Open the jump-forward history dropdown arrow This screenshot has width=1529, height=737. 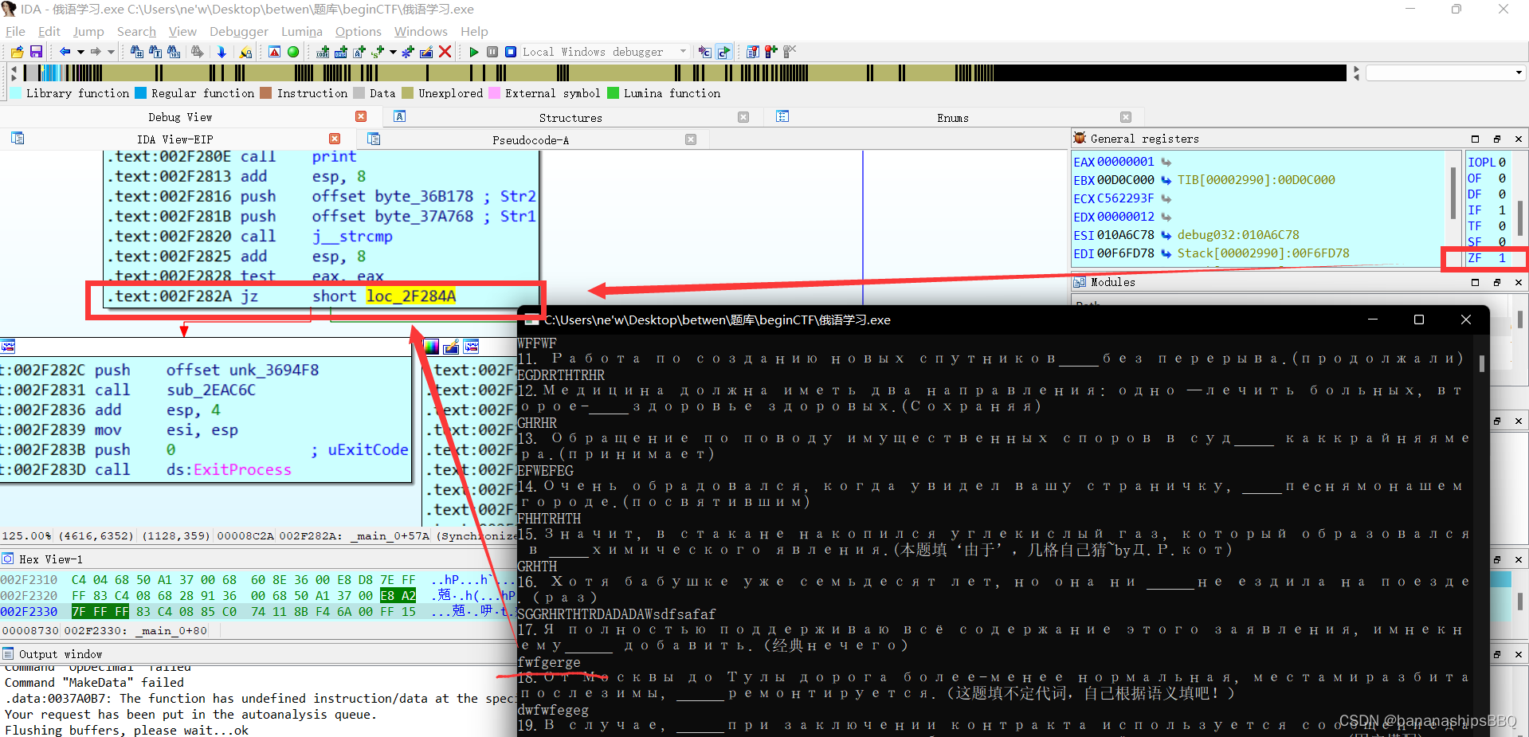coord(111,52)
